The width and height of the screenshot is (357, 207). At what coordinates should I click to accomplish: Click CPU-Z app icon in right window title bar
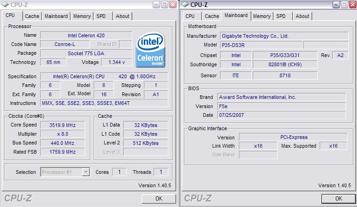point(185,4)
